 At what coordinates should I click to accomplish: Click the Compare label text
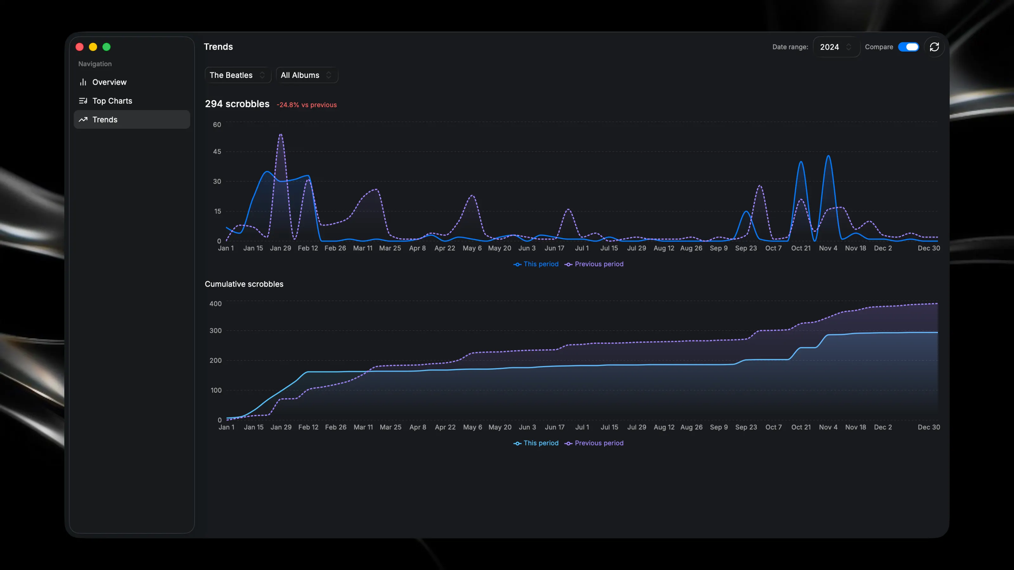tap(879, 47)
